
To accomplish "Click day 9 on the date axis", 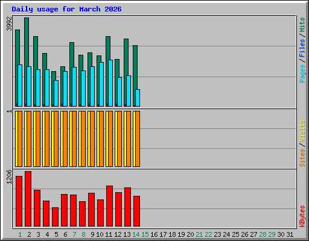I will tap(92, 234).
